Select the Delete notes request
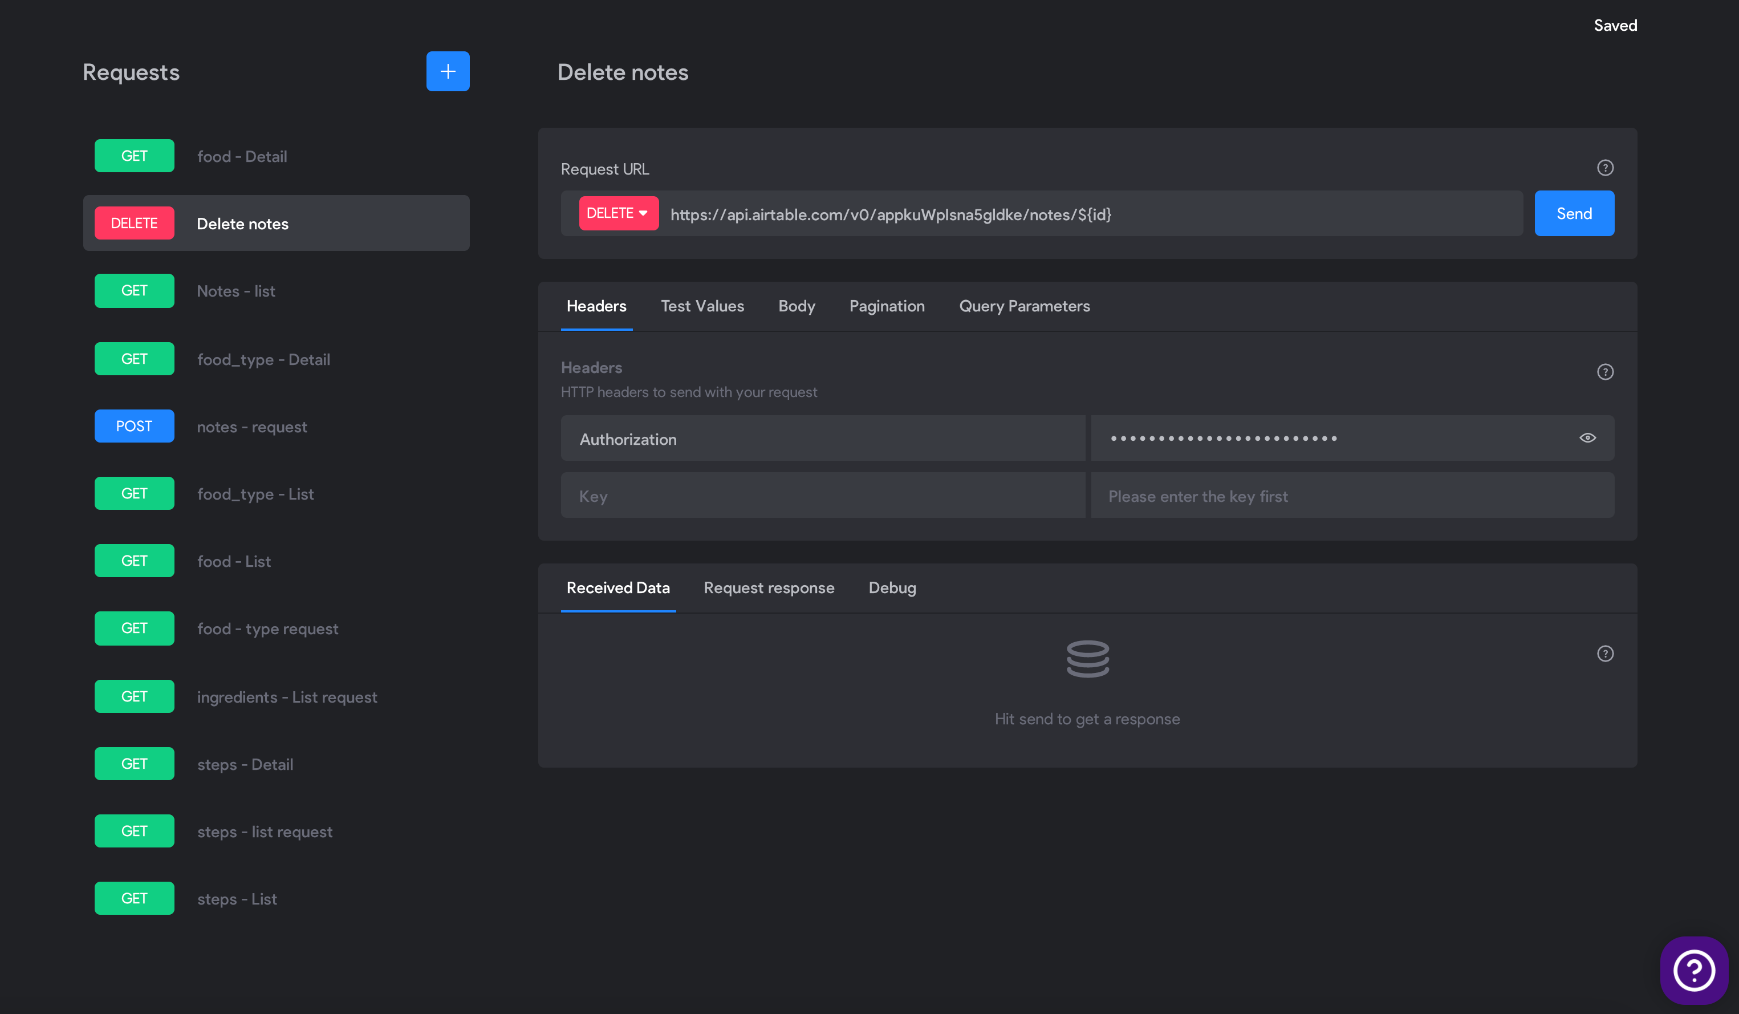This screenshot has width=1739, height=1014. coord(276,223)
